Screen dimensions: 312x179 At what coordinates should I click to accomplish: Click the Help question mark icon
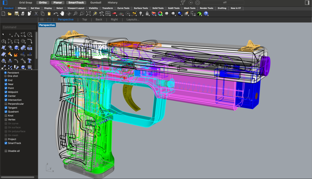point(206,14)
